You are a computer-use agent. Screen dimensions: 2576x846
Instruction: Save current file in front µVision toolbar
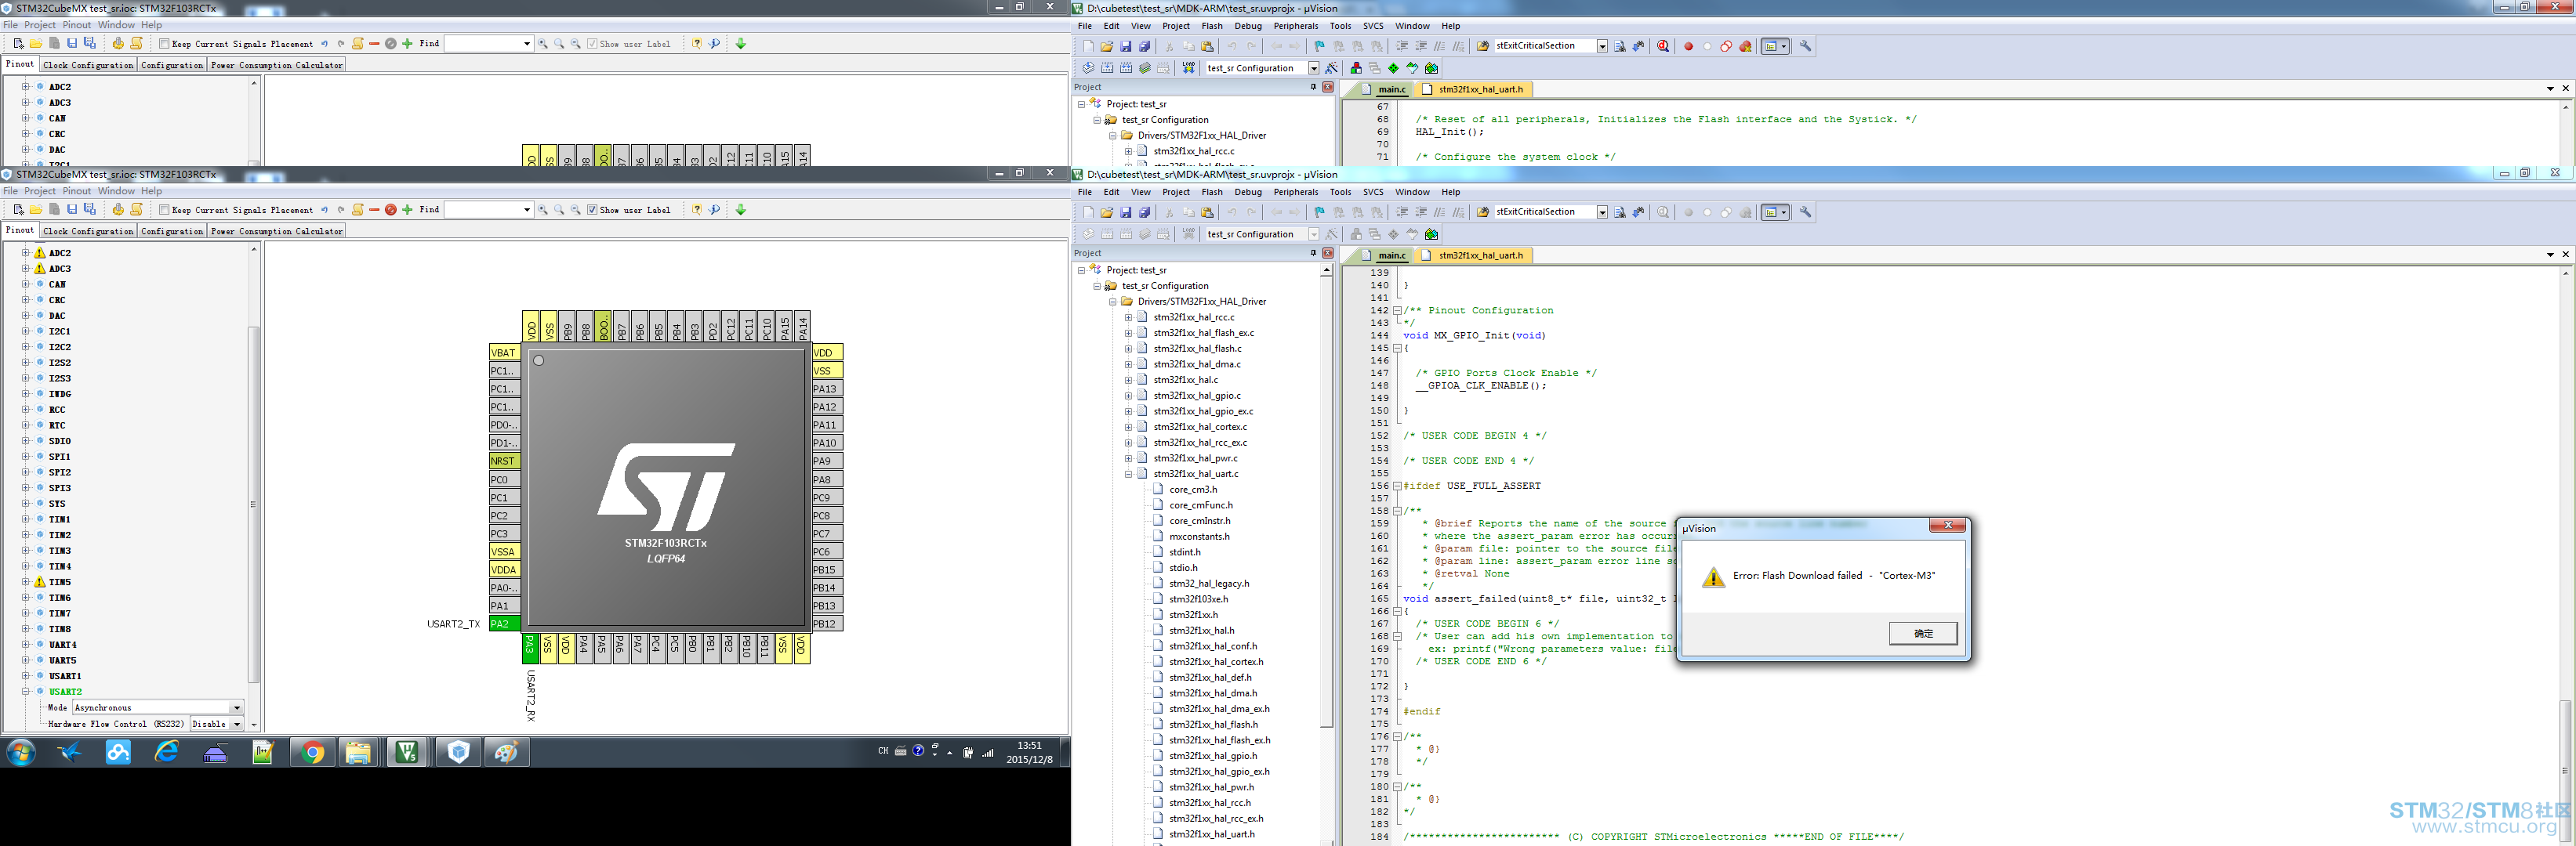(1126, 211)
